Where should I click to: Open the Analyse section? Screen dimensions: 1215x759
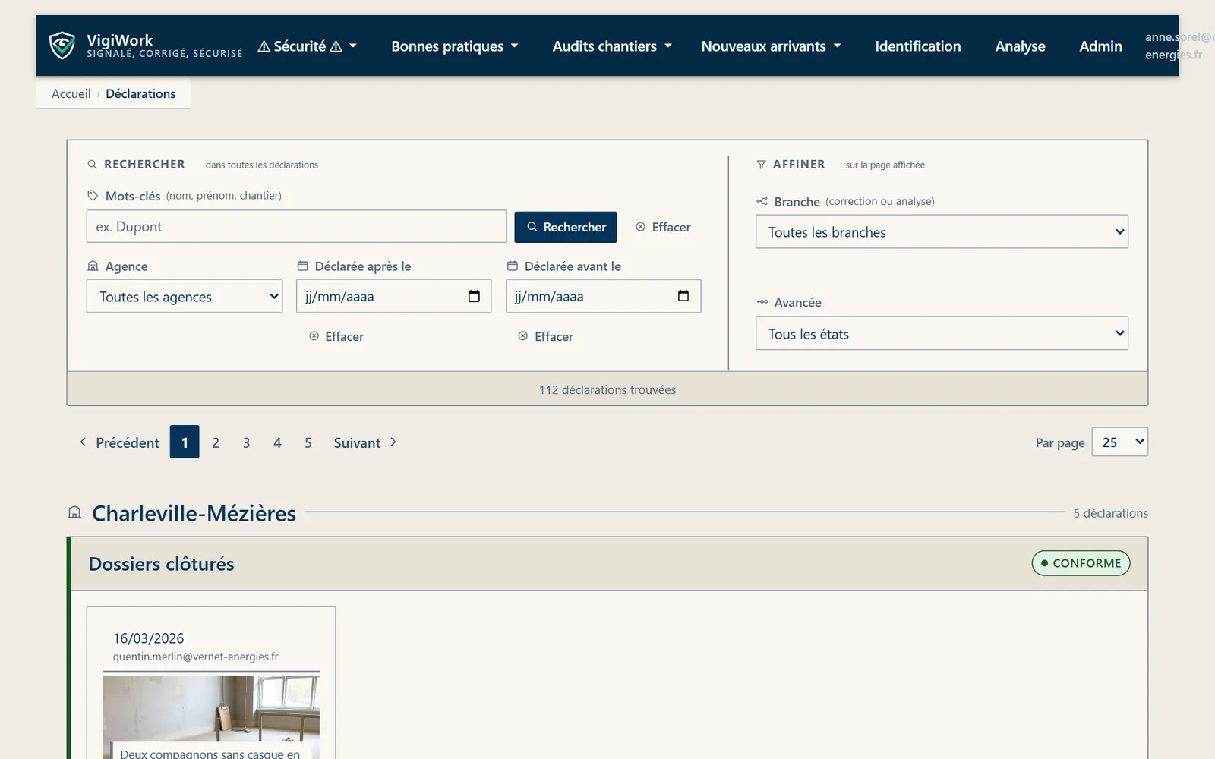pyautogui.click(x=1020, y=46)
